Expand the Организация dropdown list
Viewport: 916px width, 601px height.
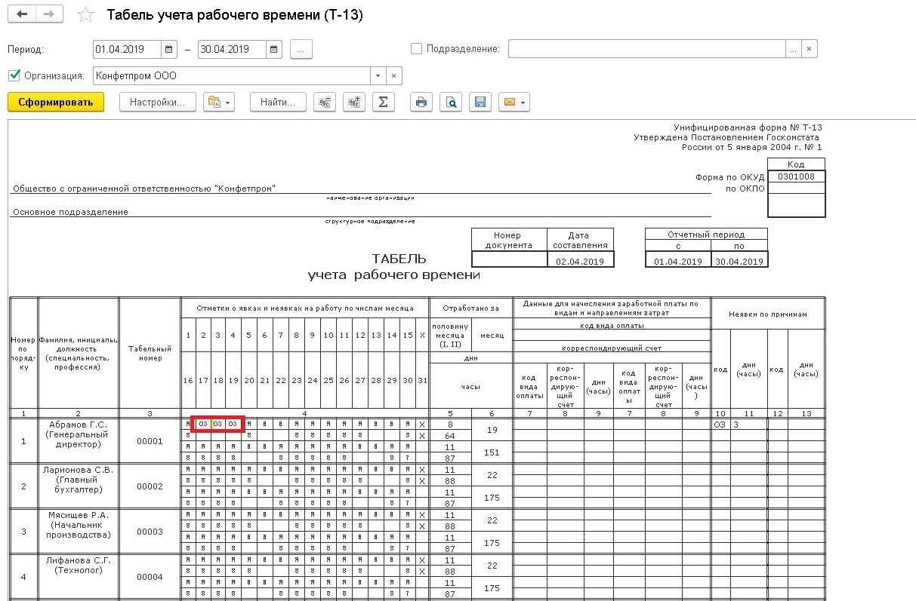point(378,75)
